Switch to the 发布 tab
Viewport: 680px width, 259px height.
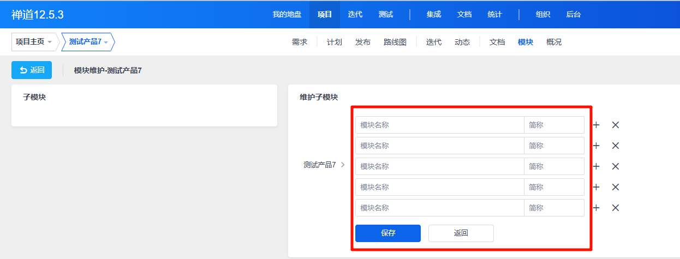[363, 42]
